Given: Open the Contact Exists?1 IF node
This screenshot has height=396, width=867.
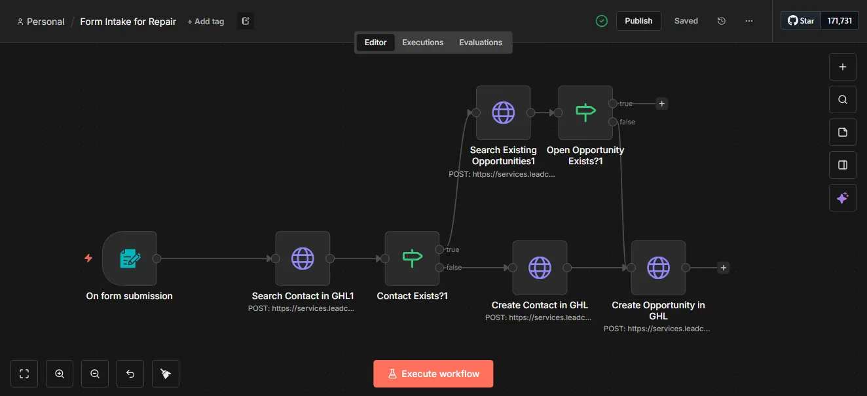Looking at the screenshot, I should [x=412, y=259].
